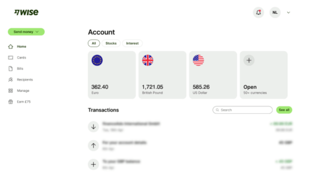Screen dimensions: 322x179
Task: Go to Home in sidebar
Action: pos(21,46)
